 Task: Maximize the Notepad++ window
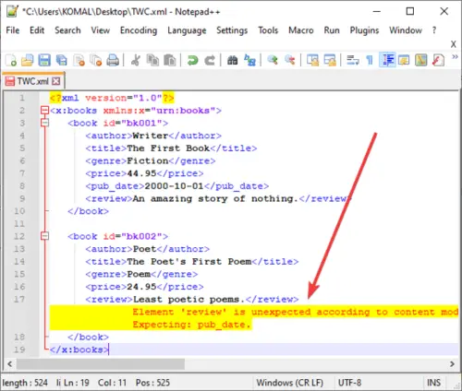pos(410,11)
